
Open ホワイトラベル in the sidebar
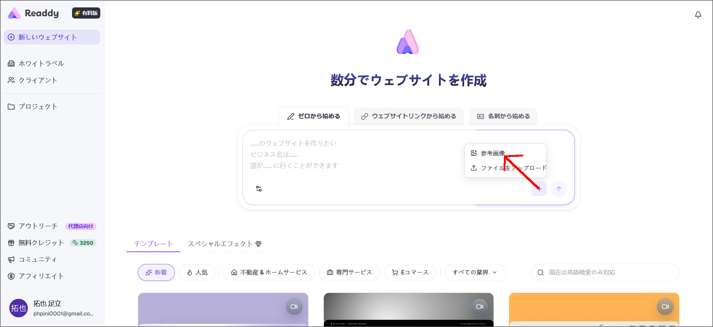(52, 63)
